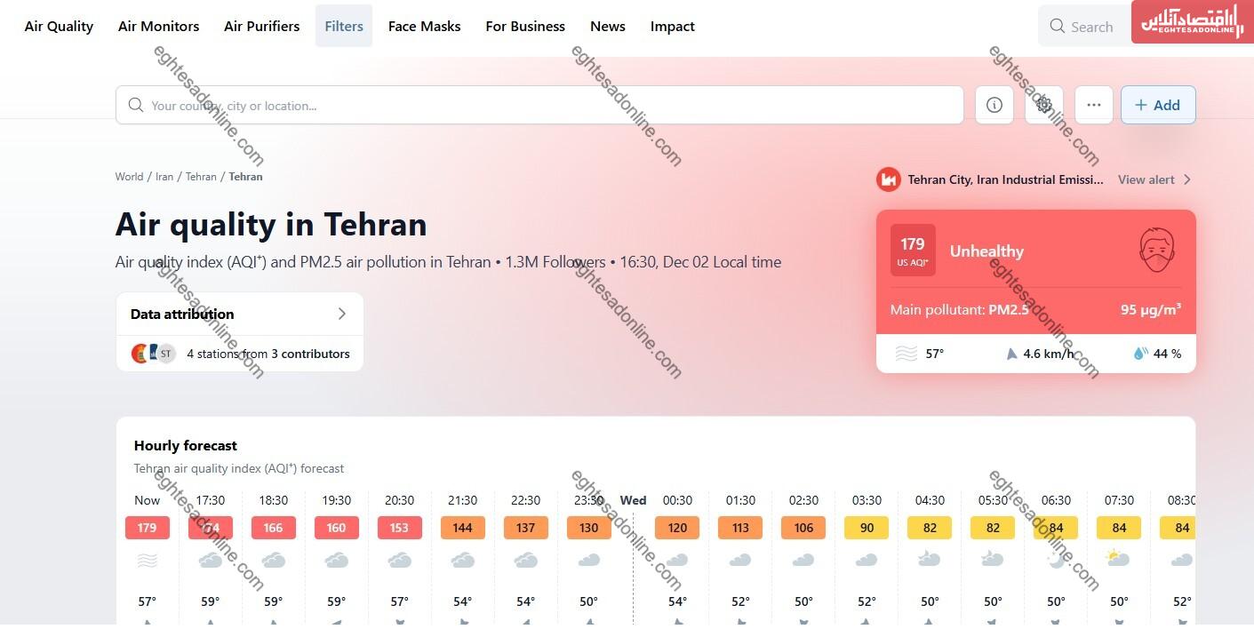This screenshot has height=637, width=1254.
Task: Click the cloudy weather icon under 18:30 forecast
Action: (273, 560)
